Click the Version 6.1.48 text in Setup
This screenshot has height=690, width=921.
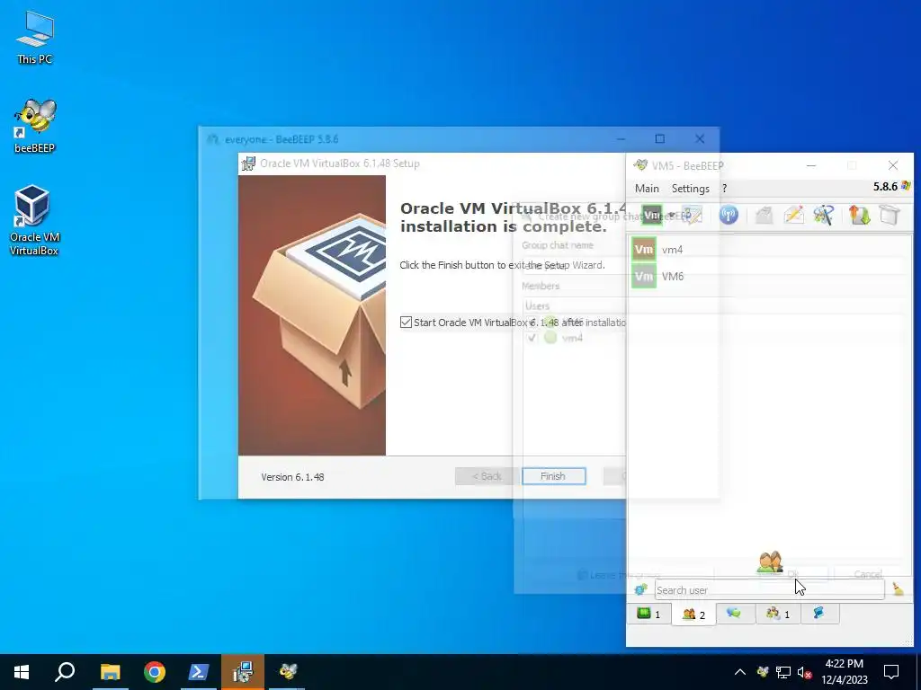(292, 477)
